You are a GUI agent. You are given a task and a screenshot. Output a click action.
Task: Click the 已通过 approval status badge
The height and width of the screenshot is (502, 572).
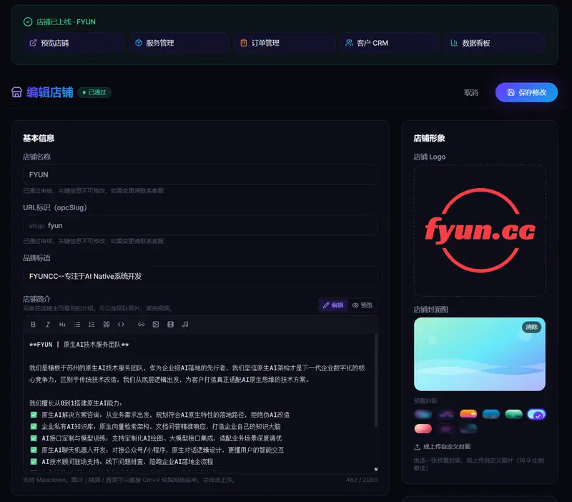tap(94, 92)
